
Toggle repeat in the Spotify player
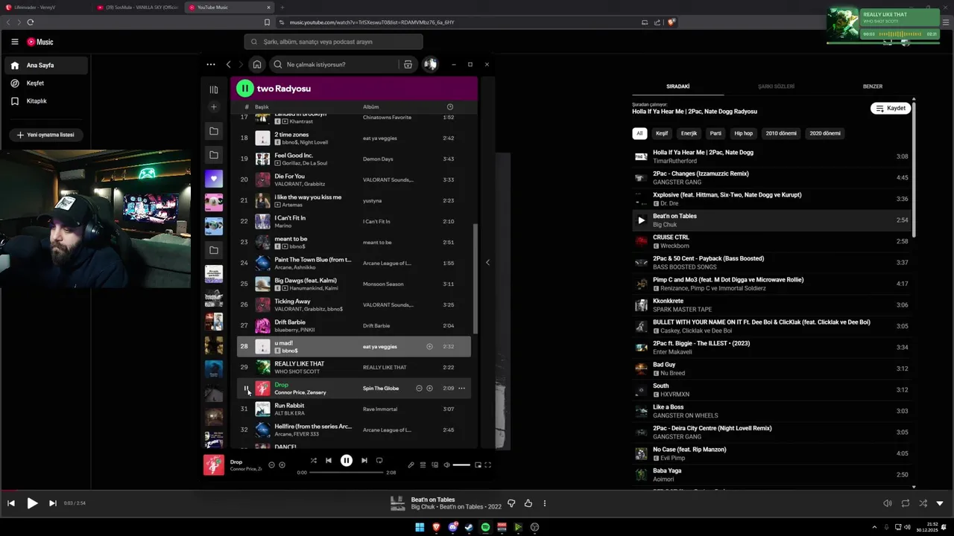379,461
